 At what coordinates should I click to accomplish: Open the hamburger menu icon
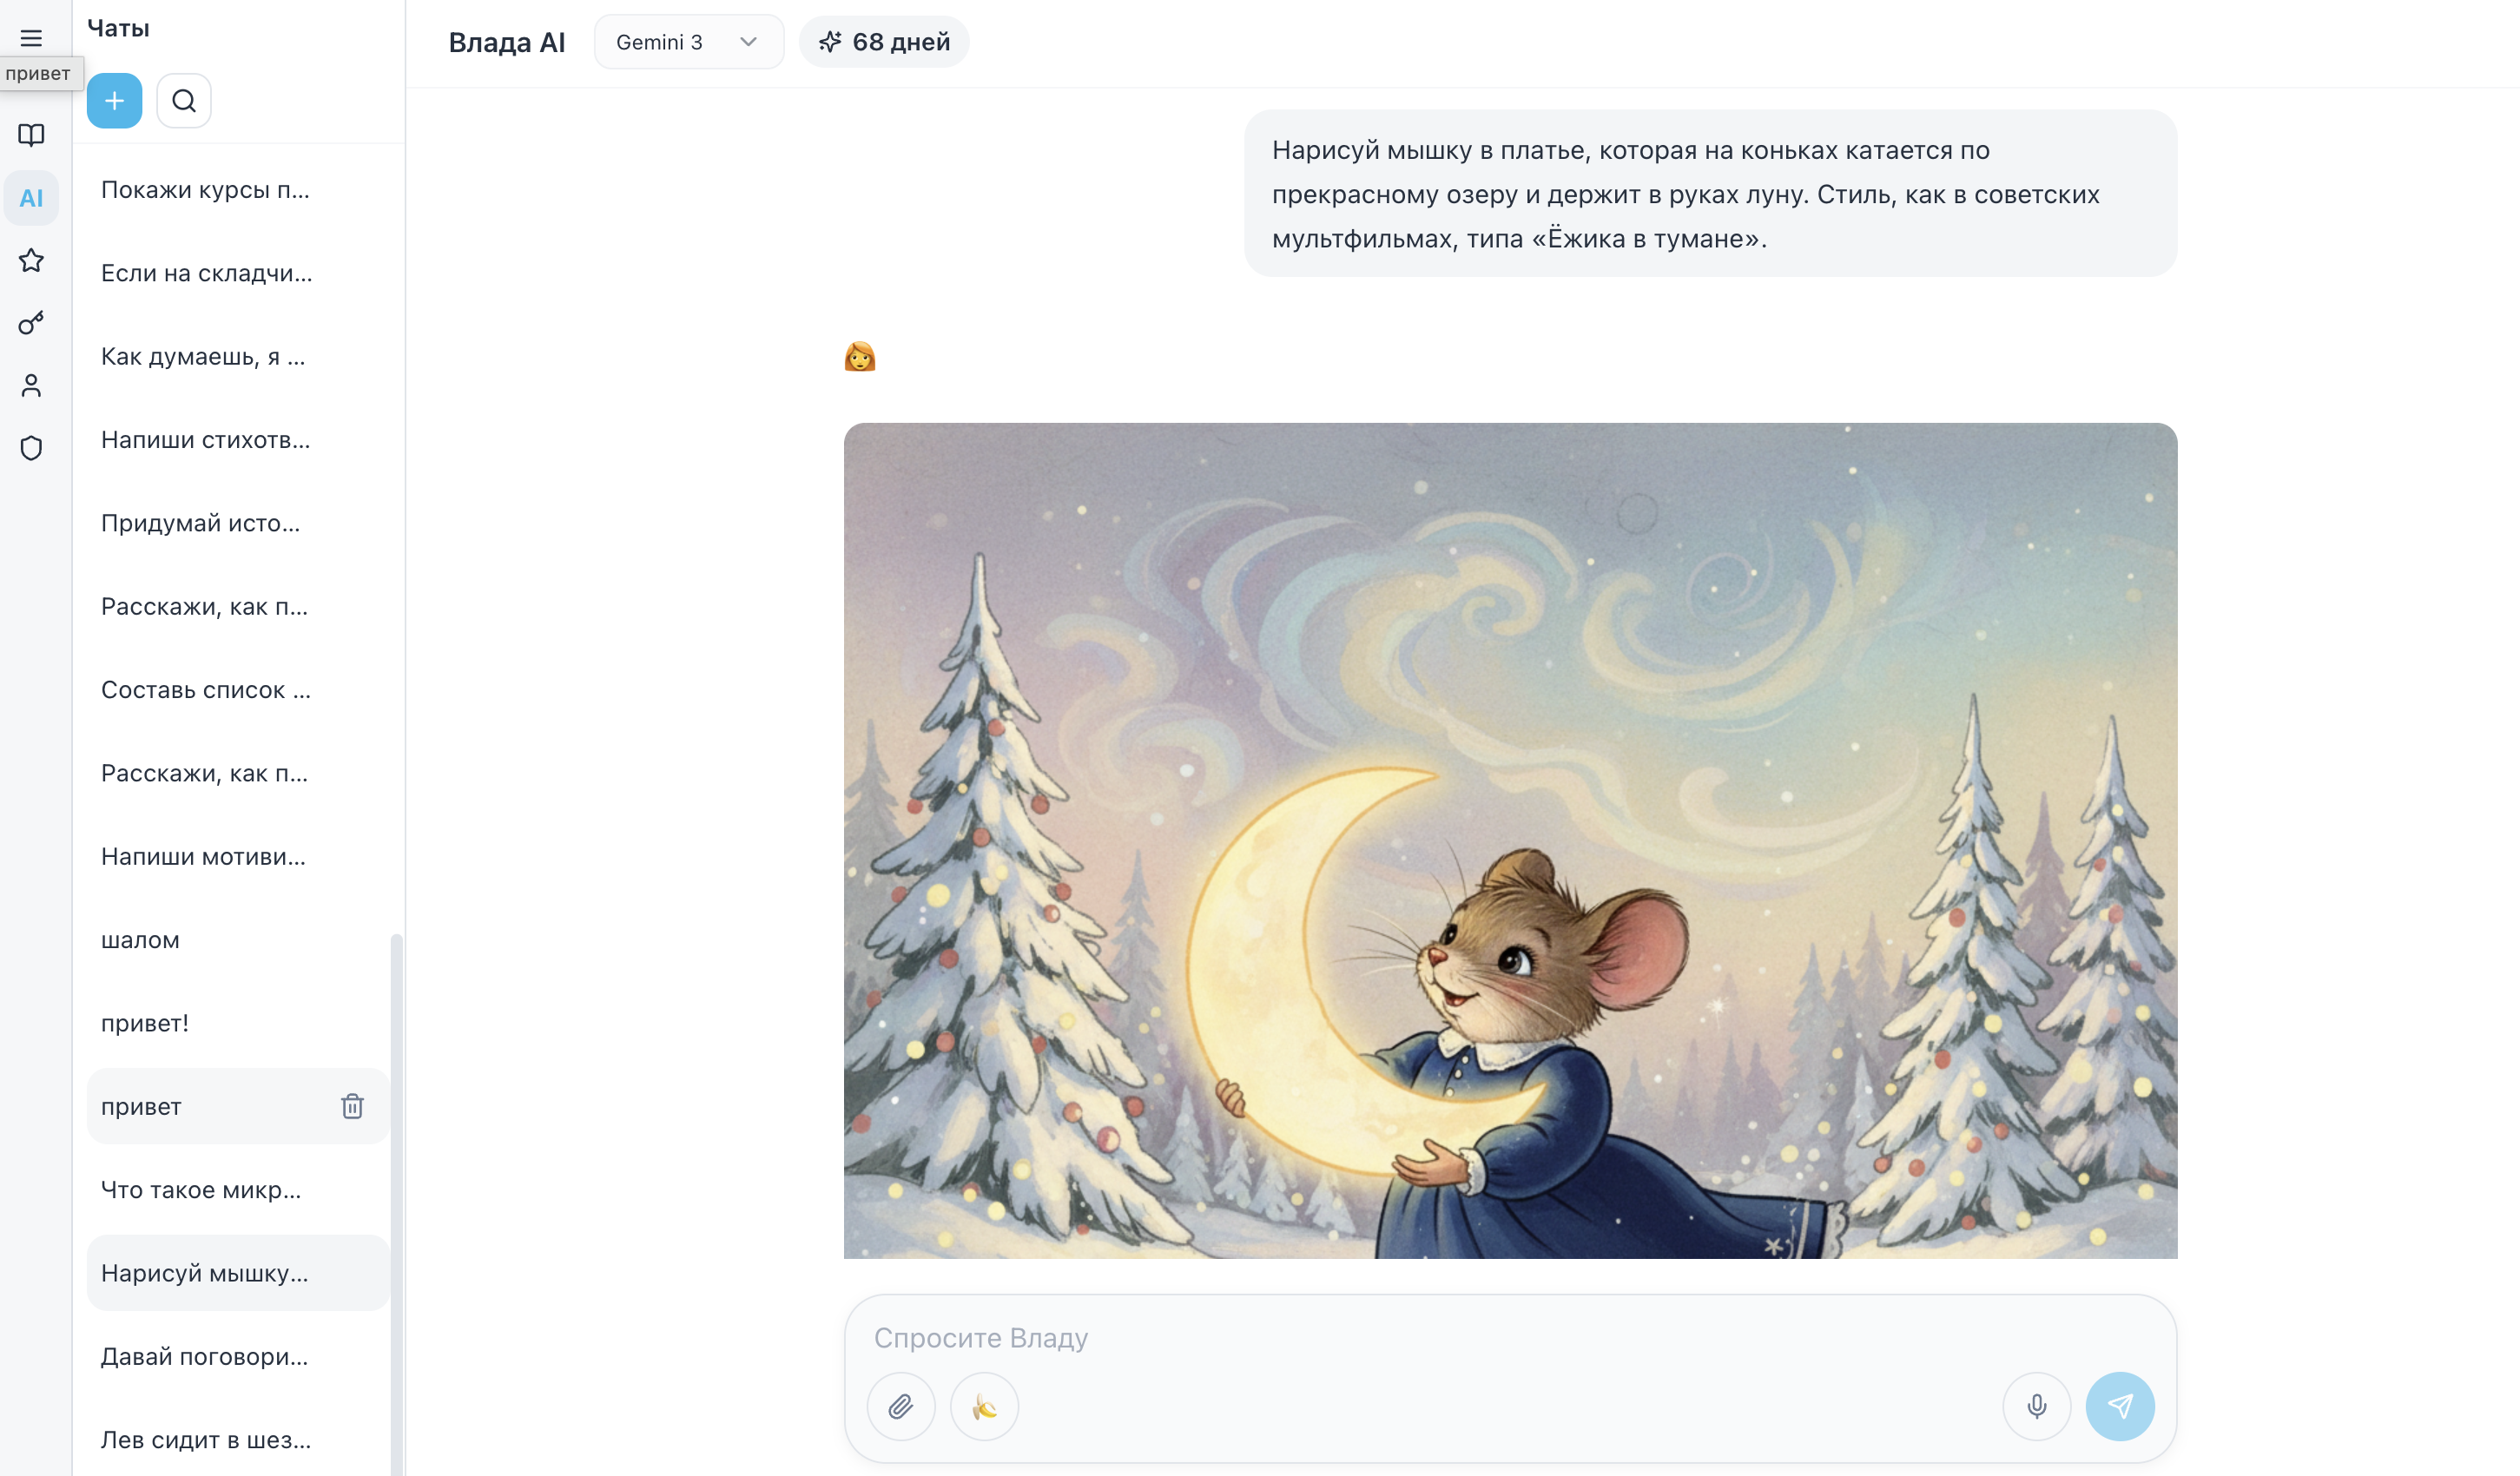(31, 38)
